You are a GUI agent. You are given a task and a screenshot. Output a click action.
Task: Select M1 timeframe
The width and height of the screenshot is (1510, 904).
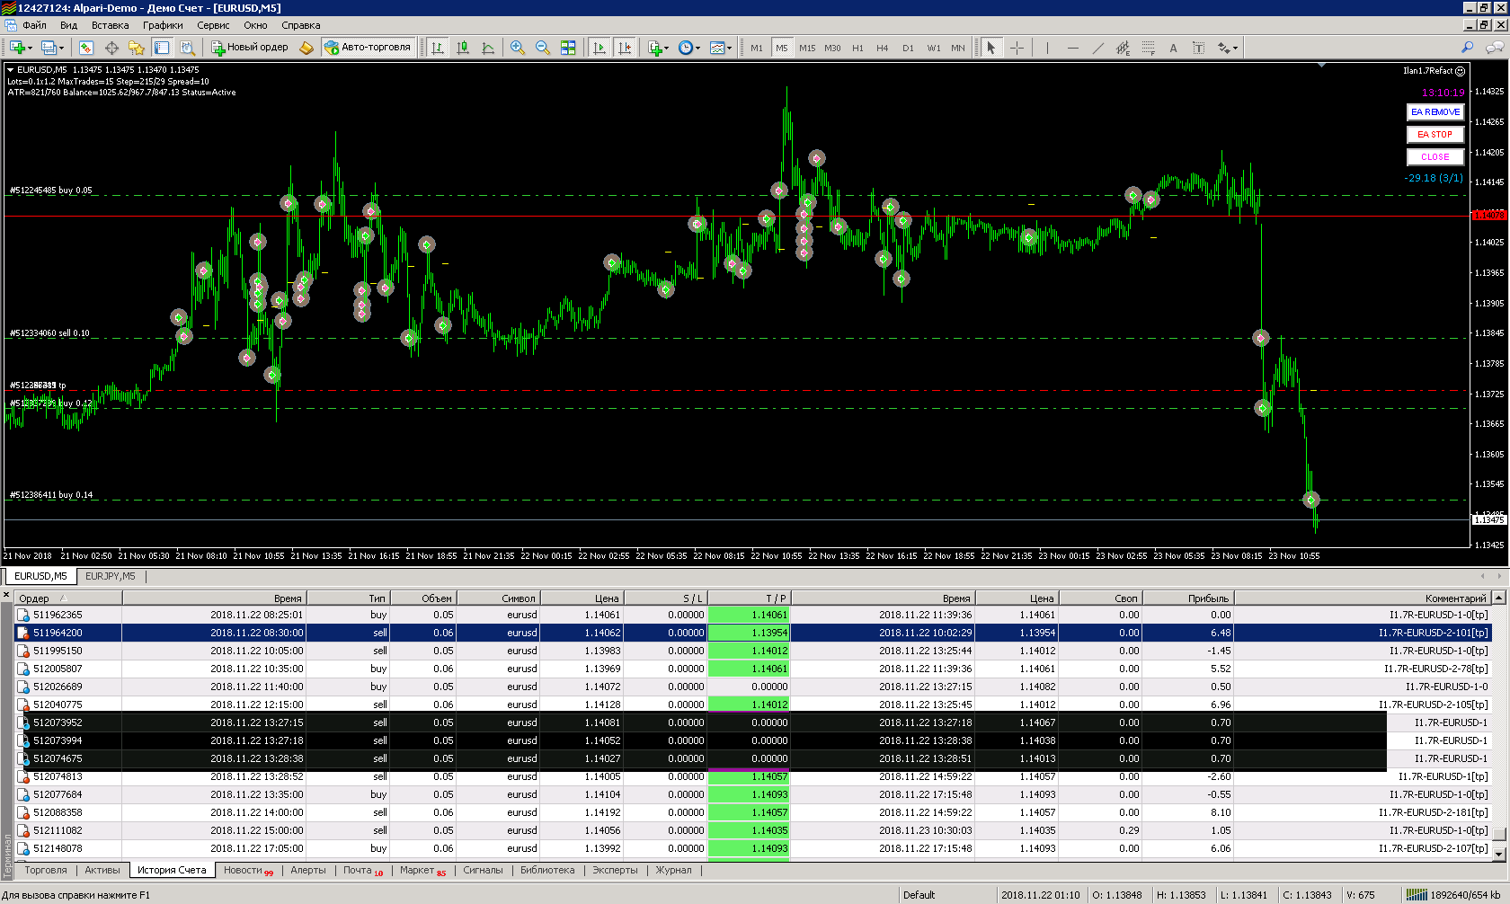pos(757,48)
